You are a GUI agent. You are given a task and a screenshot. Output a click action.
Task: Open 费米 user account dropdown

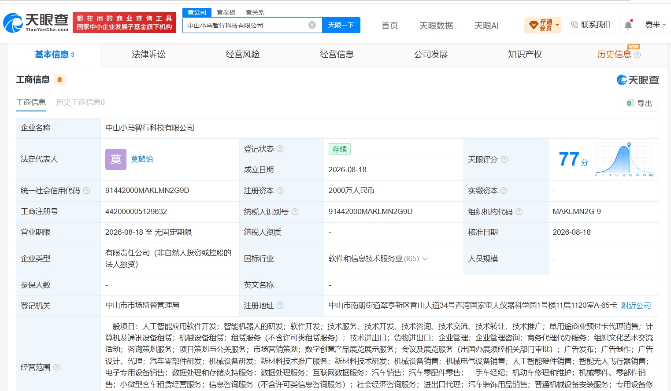[x=655, y=25]
